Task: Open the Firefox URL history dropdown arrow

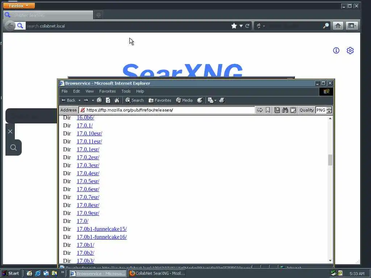Action: pyautogui.click(x=241, y=26)
